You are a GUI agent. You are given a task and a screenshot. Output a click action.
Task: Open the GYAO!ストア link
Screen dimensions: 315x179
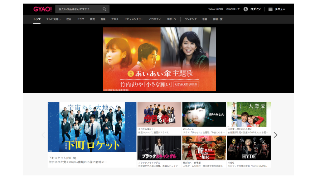point(233,9)
